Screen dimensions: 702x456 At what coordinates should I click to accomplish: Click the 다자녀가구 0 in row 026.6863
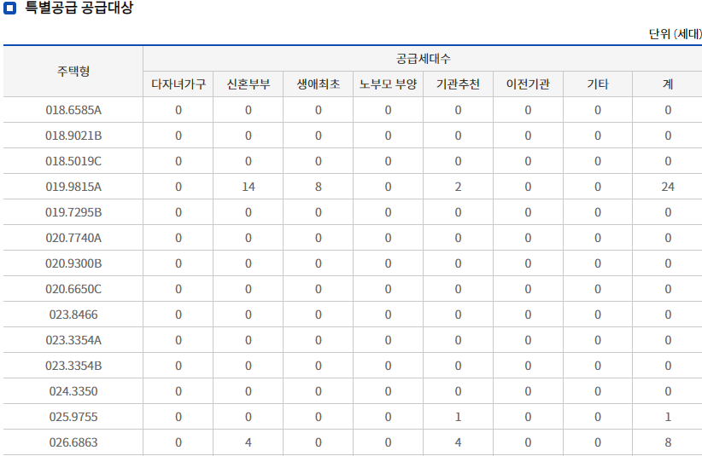pos(178,442)
